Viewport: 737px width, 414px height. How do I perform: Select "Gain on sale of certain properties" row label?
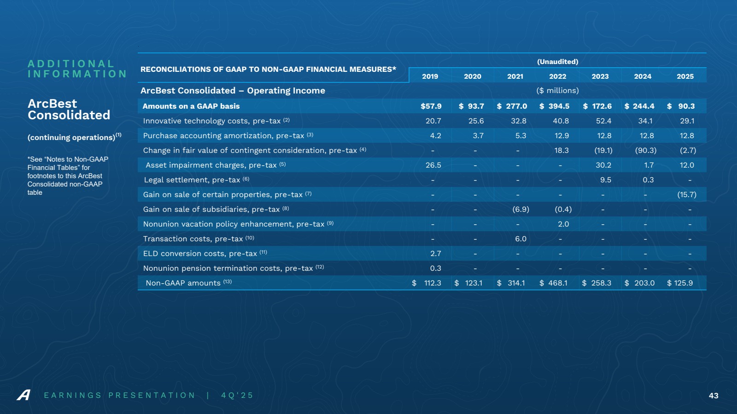(228, 195)
